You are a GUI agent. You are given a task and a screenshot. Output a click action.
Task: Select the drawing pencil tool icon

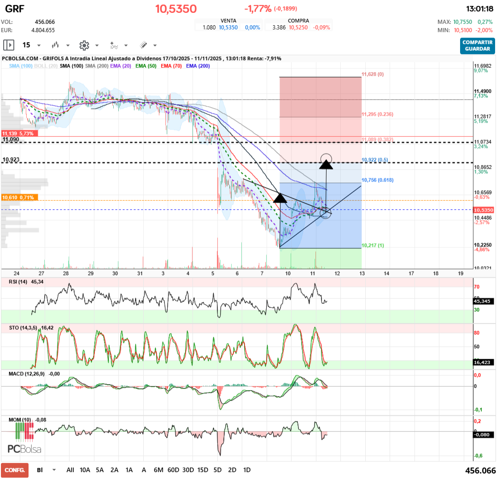pos(143,45)
